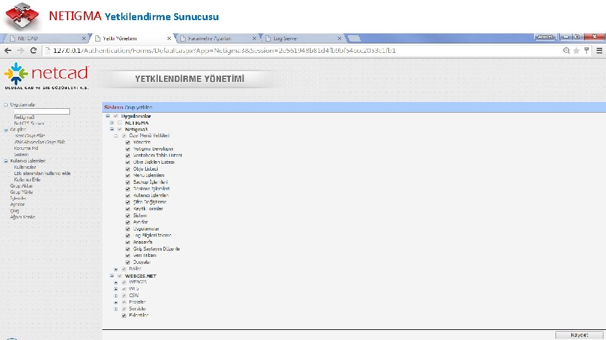This screenshot has width=606, height=340.
Task: Open a new browser tab
Action: click(x=354, y=38)
